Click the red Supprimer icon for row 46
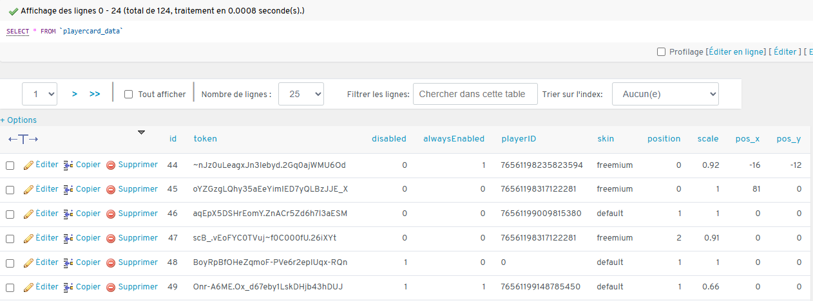 click(111, 214)
